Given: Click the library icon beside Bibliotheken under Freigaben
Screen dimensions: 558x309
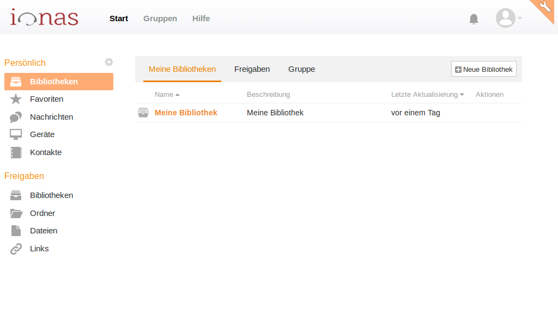Looking at the screenshot, I should click(x=16, y=195).
